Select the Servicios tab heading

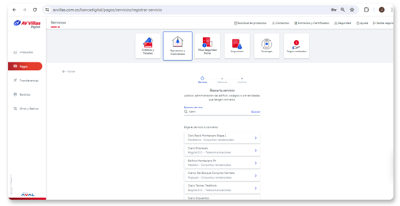pyautogui.click(x=58, y=23)
